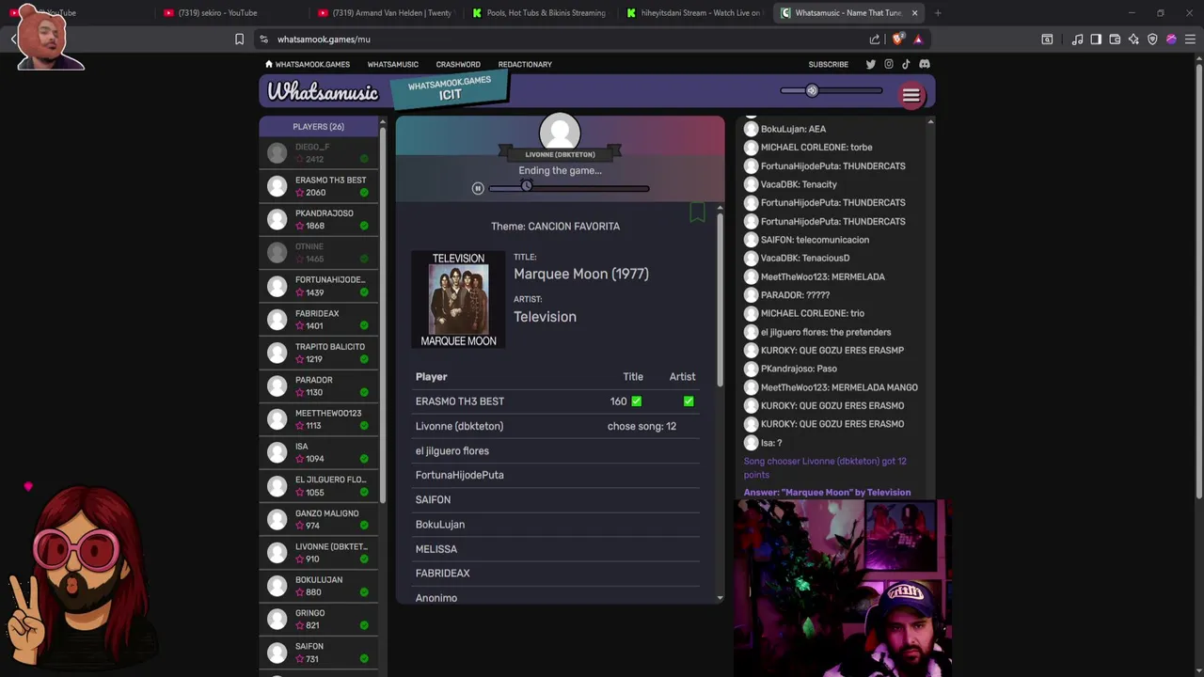
Task: Open Brave Rewards triangle icon
Action: (x=918, y=39)
